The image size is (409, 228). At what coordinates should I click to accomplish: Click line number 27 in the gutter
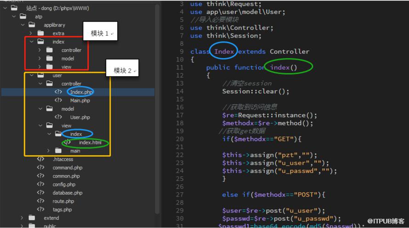click(180, 195)
